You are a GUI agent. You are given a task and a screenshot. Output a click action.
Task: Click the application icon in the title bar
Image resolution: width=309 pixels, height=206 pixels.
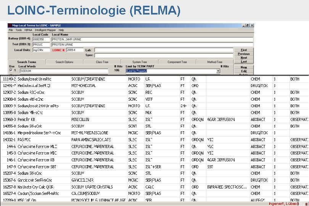(x=10, y=26)
